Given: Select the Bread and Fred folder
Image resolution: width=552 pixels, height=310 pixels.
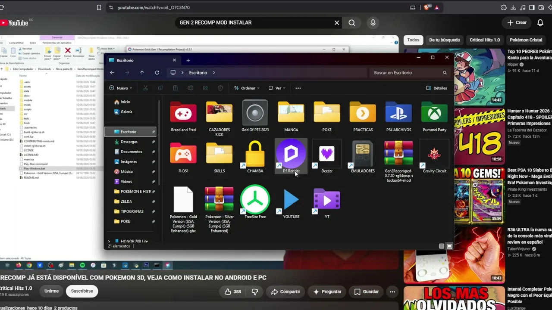Looking at the screenshot, I should 183,116.
